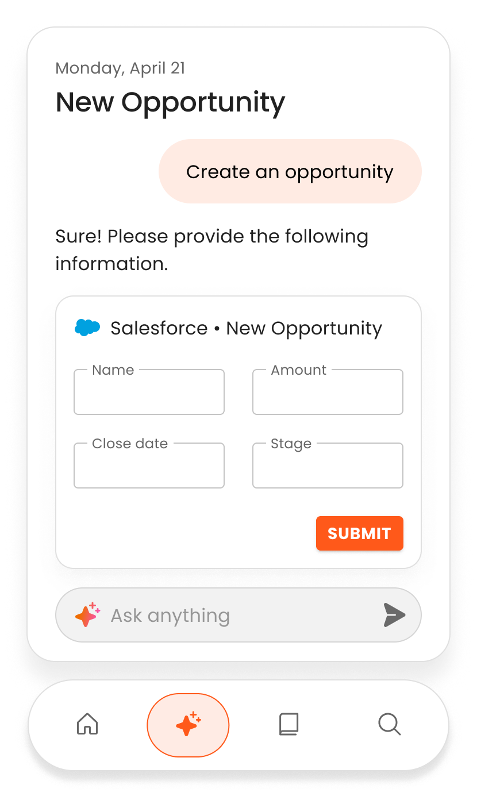The width and height of the screenshot is (477, 800).
Task: Click the Salesforce cloud logo
Action: pos(87,328)
